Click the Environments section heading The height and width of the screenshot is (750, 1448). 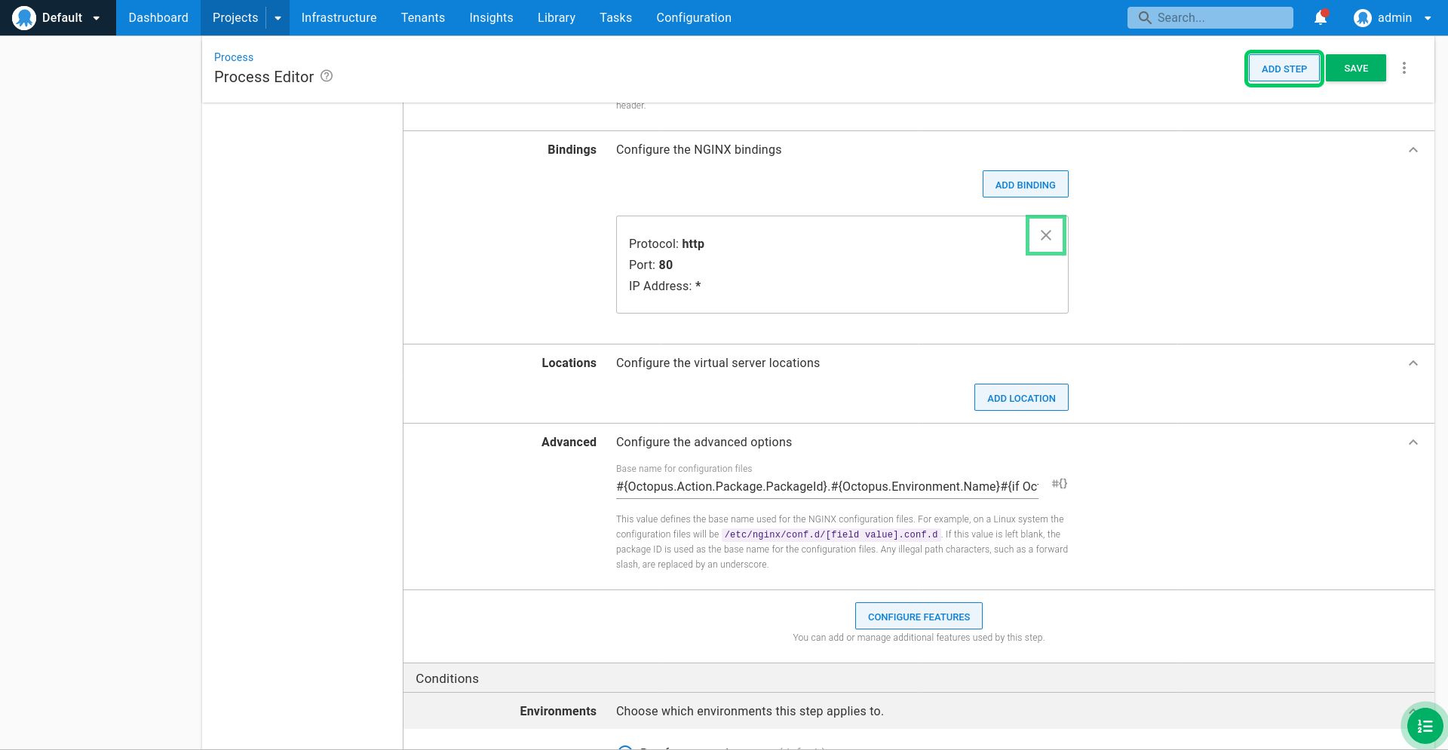[x=558, y=712]
